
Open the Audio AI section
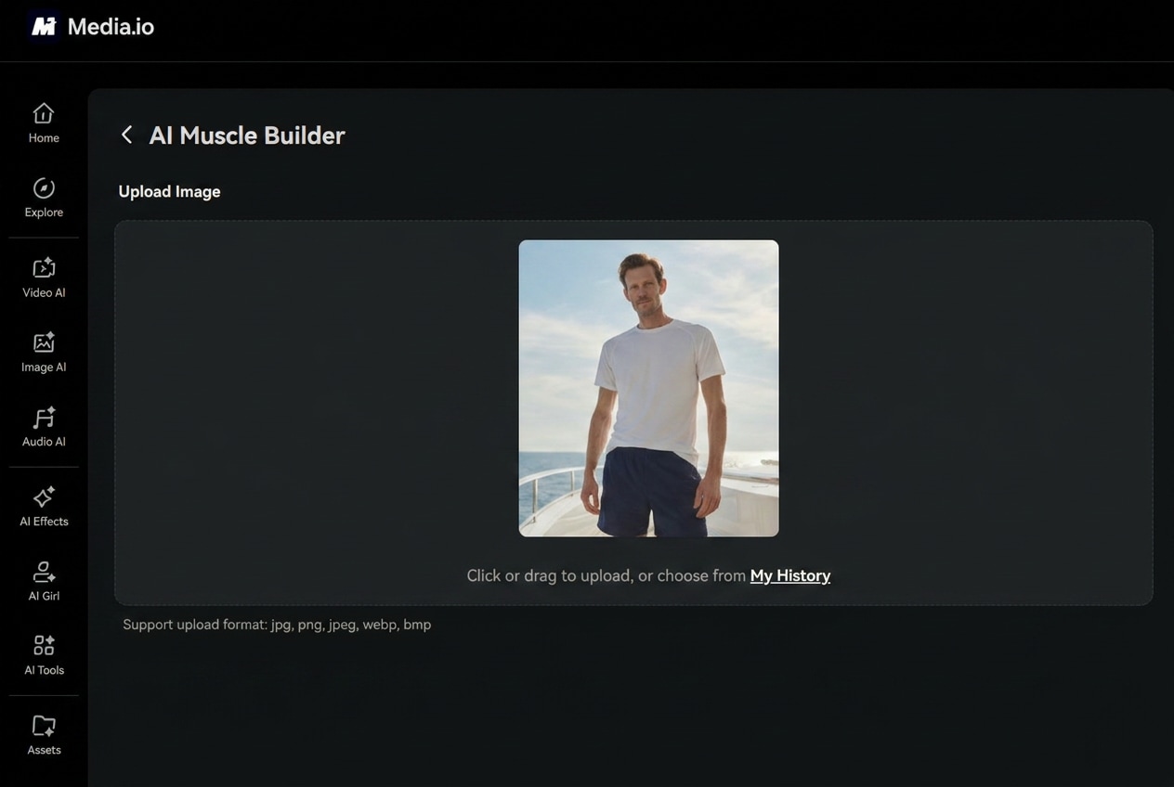[44, 428]
